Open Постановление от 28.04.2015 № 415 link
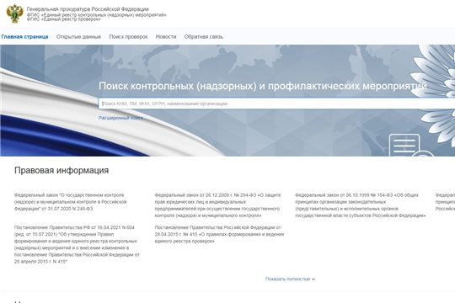This screenshot has width=455, height=303. pyautogui.click(x=219, y=234)
